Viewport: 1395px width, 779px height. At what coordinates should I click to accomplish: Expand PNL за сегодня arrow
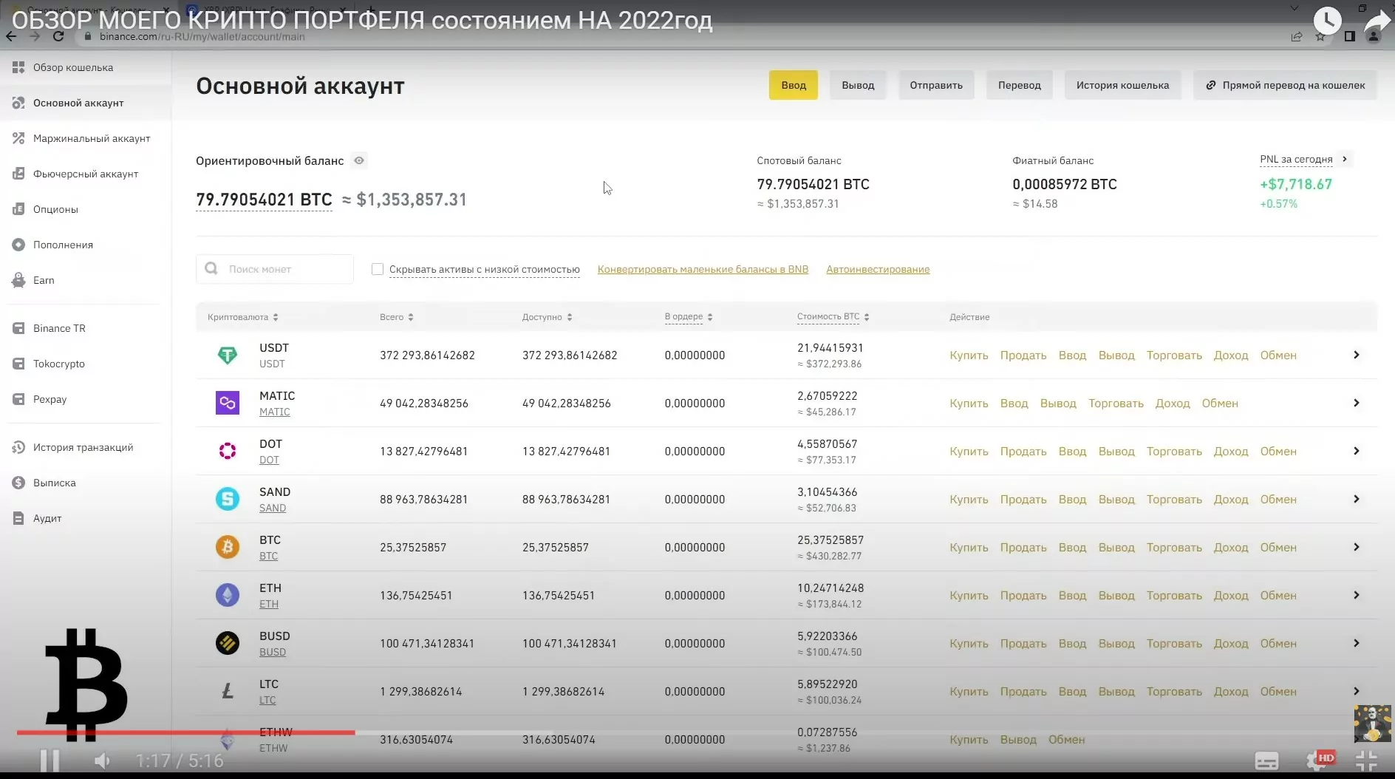coord(1345,159)
